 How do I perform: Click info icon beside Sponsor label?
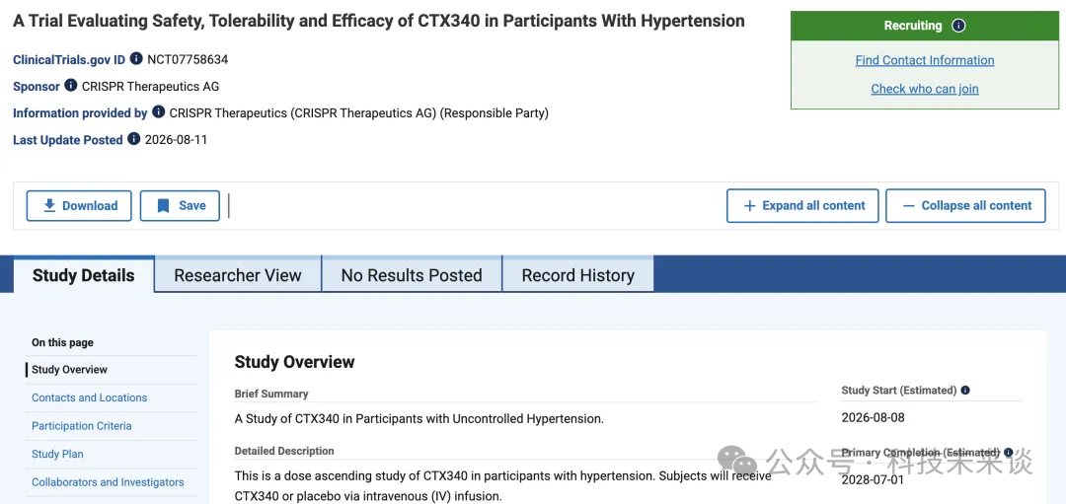pyautogui.click(x=71, y=86)
